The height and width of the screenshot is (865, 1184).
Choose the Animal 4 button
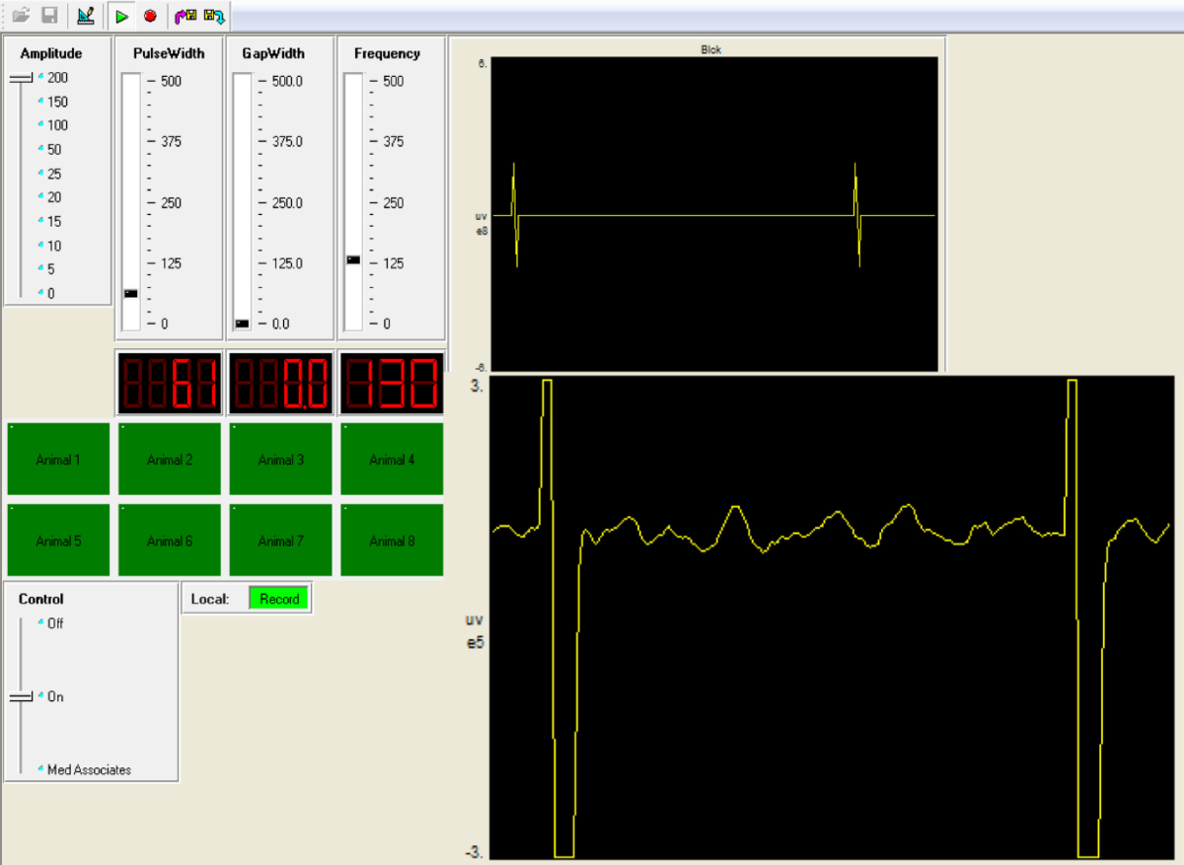392,460
